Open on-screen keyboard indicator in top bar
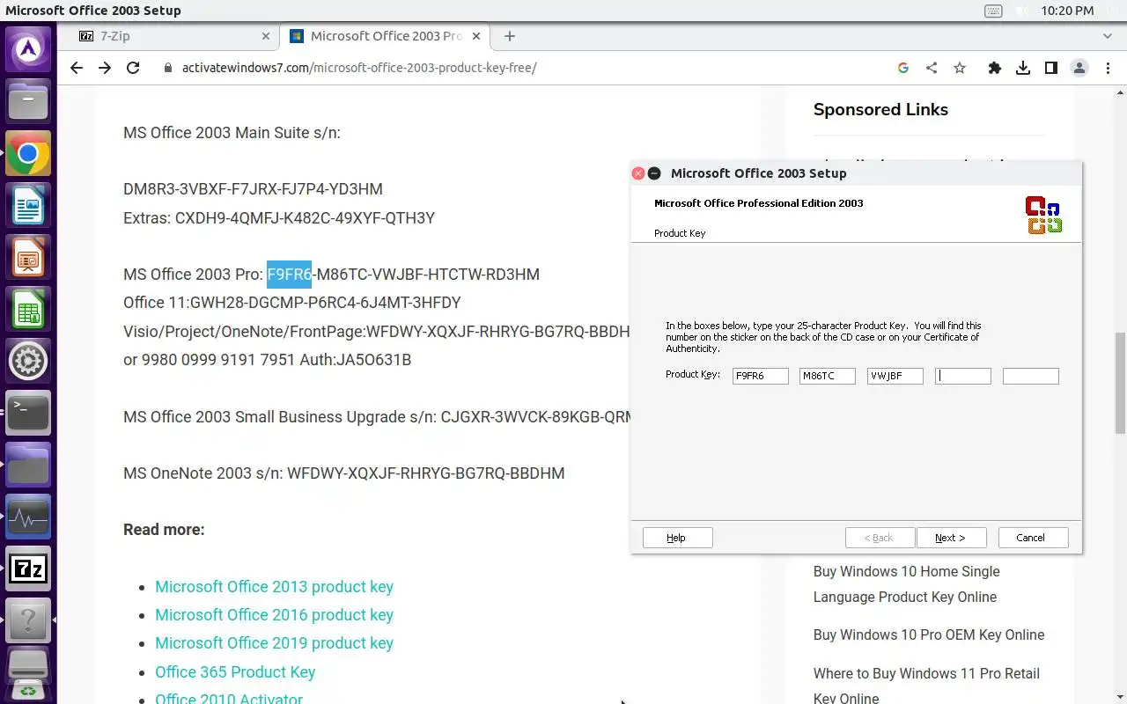 (993, 11)
